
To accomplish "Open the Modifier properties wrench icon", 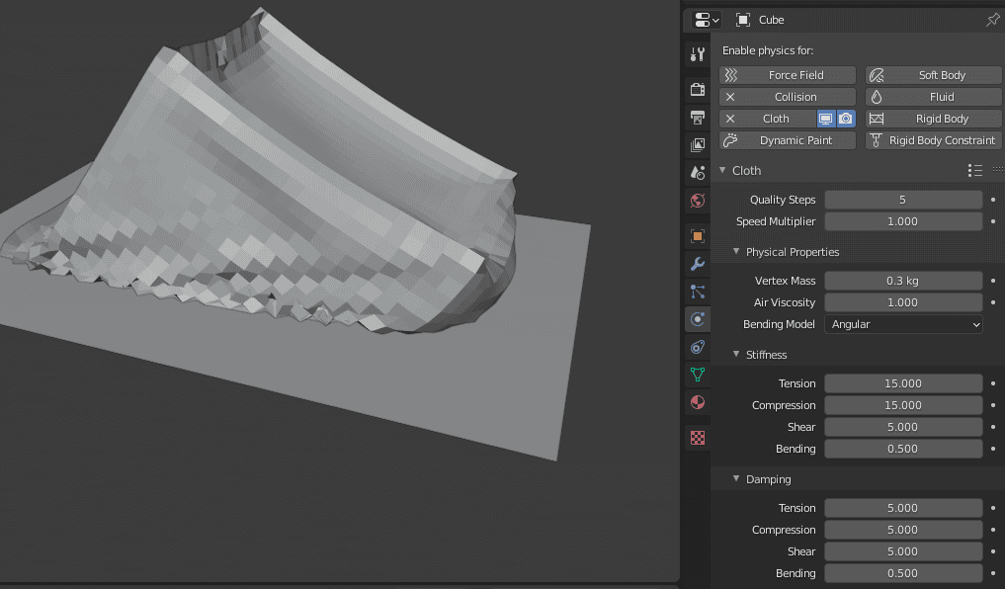I will point(697,264).
